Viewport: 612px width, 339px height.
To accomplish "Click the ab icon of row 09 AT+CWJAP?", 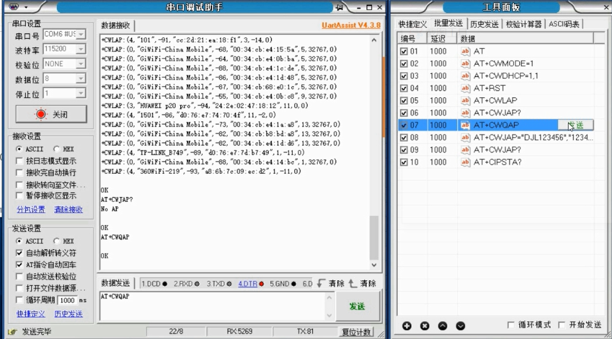I will coord(465,150).
